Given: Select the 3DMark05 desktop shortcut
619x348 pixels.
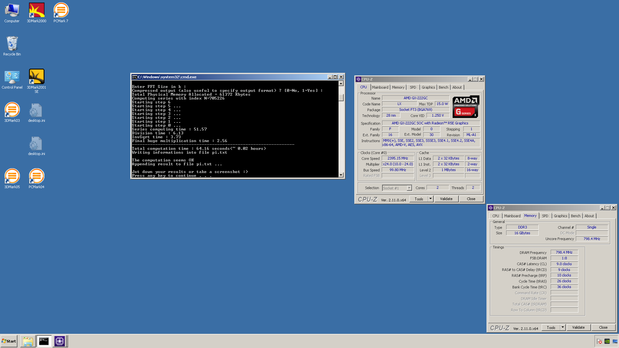Looking at the screenshot, I should pyautogui.click(x=12, y=179).
